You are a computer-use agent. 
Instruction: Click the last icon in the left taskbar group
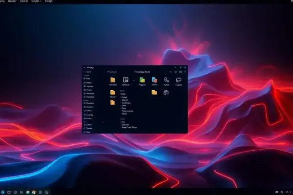[x=46, y=192]
